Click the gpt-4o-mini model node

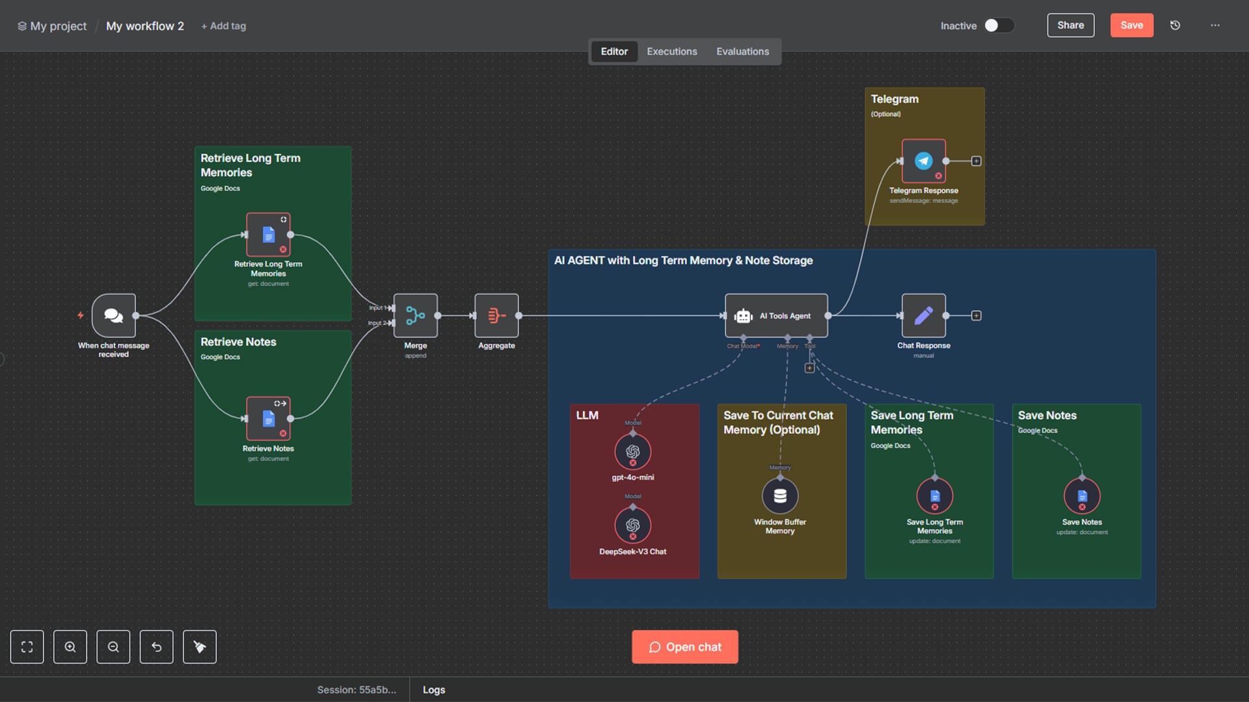(632, 452)
